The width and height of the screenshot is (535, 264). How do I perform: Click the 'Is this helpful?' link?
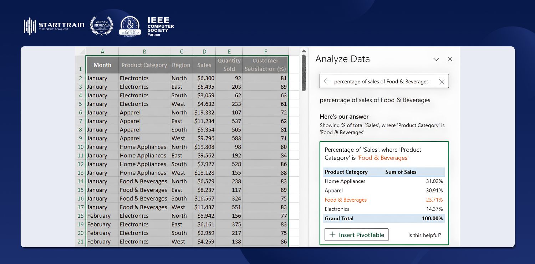(424, 235)
